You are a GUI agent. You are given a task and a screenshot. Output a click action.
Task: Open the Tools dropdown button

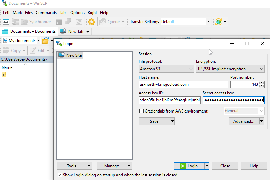tap(74, 166)
